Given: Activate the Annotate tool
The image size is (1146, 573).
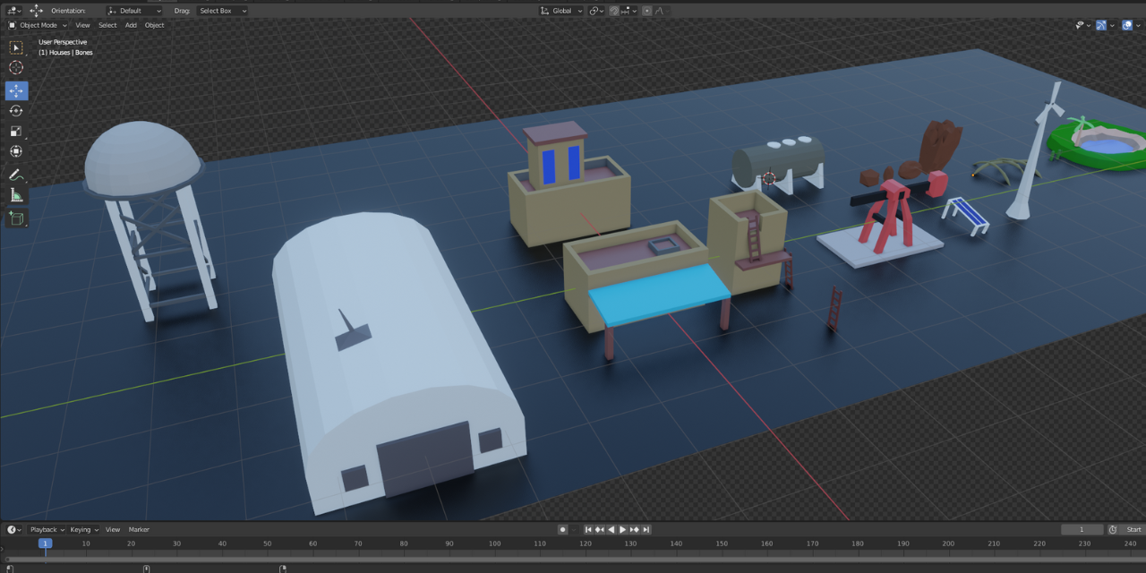Looking at the screenshot, I should tap(16, 174).
